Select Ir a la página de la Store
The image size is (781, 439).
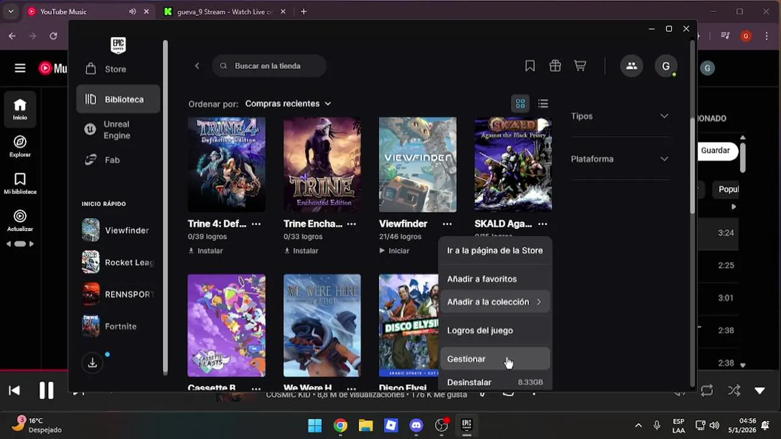tap(495, 250)
